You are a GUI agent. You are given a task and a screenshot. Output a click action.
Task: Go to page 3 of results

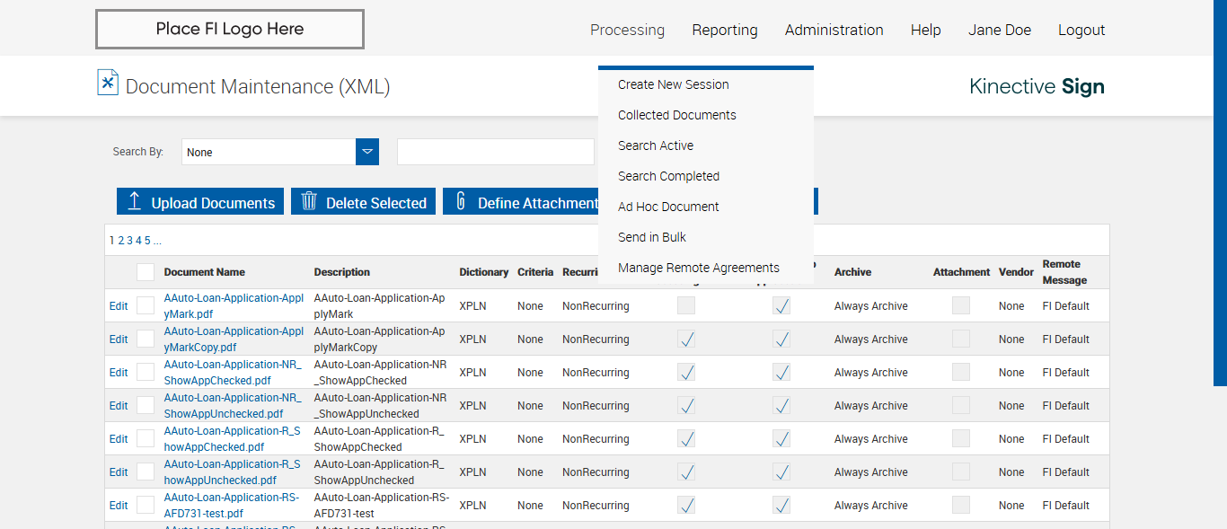pyautogui.click(x=129, y=241)
